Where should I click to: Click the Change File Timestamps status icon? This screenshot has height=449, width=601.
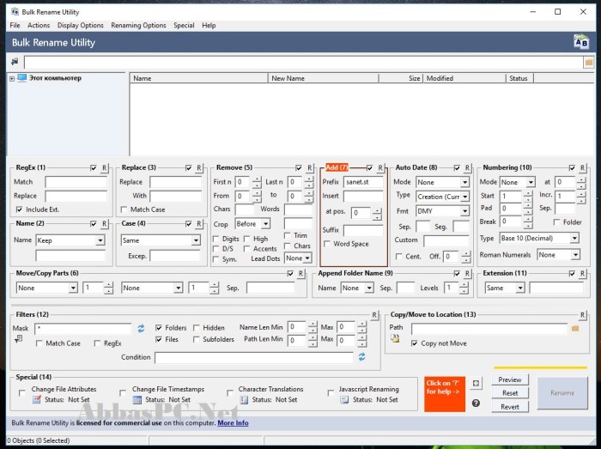(137, 400)
